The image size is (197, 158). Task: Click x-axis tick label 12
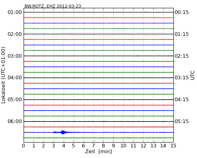[x=143, y=146]
